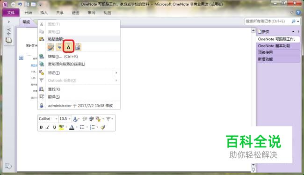Expand the notebook navigation bar
This screenshot has width=304, height=175.
pos(9,22)
